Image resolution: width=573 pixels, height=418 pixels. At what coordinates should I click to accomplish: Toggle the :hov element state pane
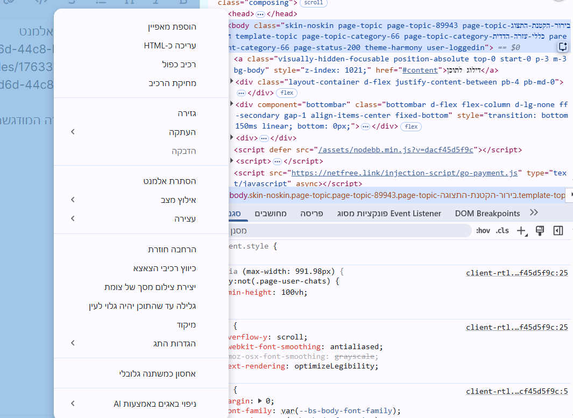(483, 230)
